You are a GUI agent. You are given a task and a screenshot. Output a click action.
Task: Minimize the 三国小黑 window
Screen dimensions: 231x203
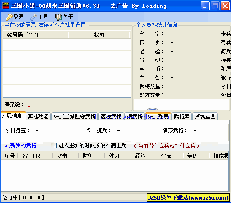(205, 6)
